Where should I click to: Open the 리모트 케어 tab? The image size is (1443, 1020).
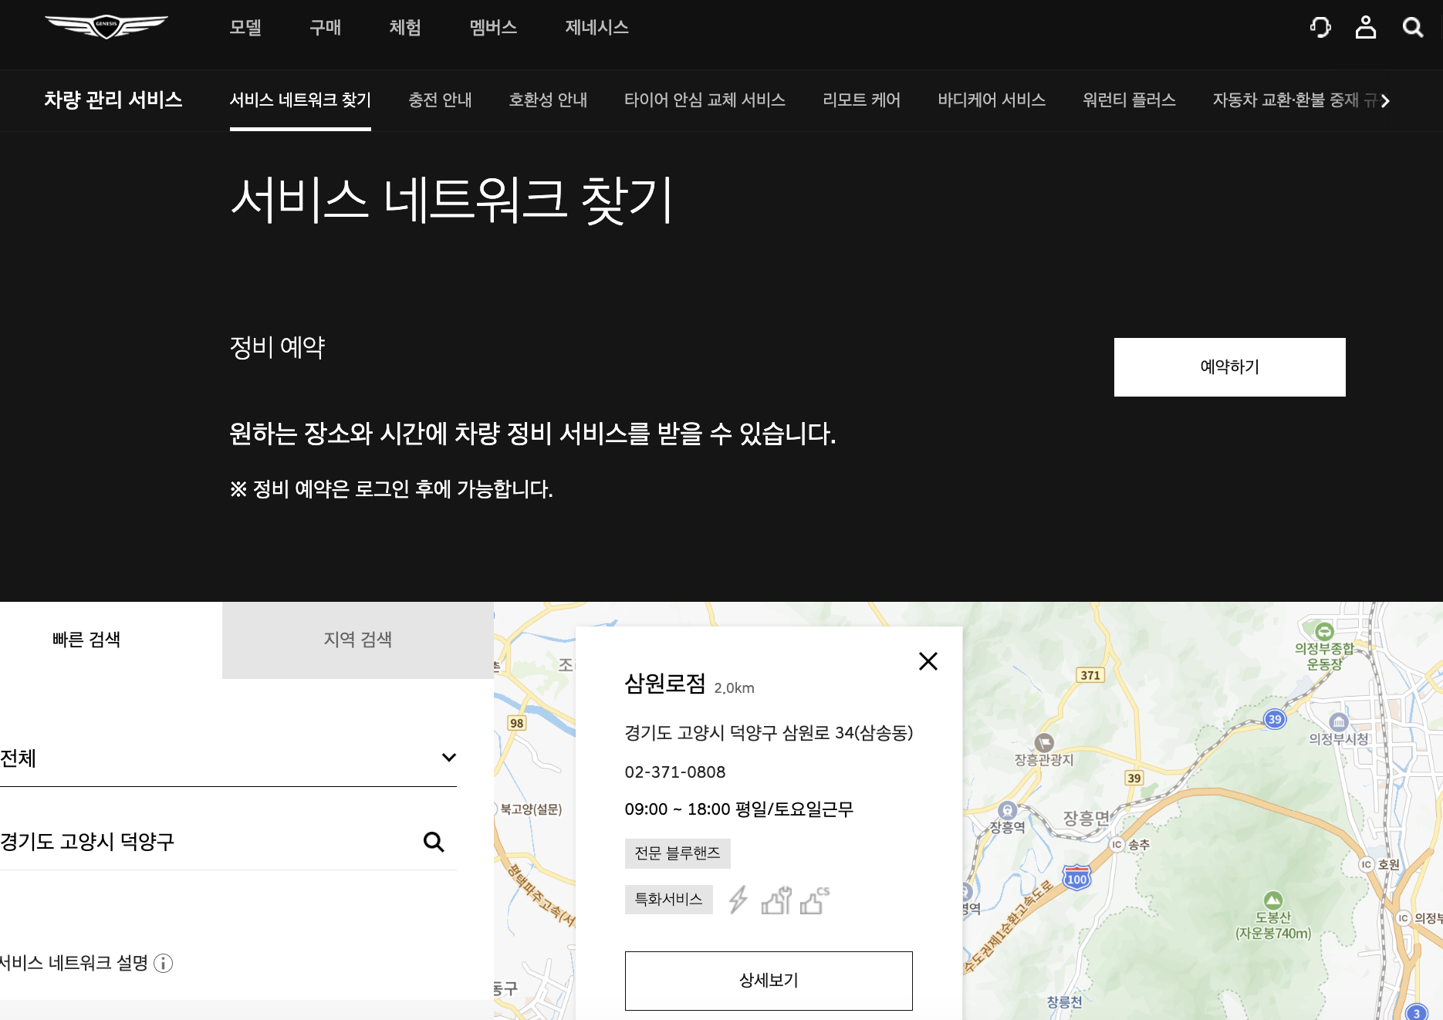coord(861,100)
